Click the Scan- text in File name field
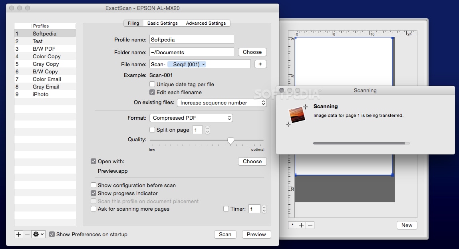 point(158,64)
